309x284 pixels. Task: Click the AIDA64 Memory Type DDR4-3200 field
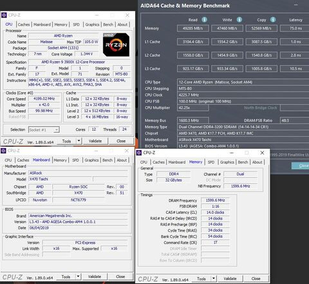point(243,127)
